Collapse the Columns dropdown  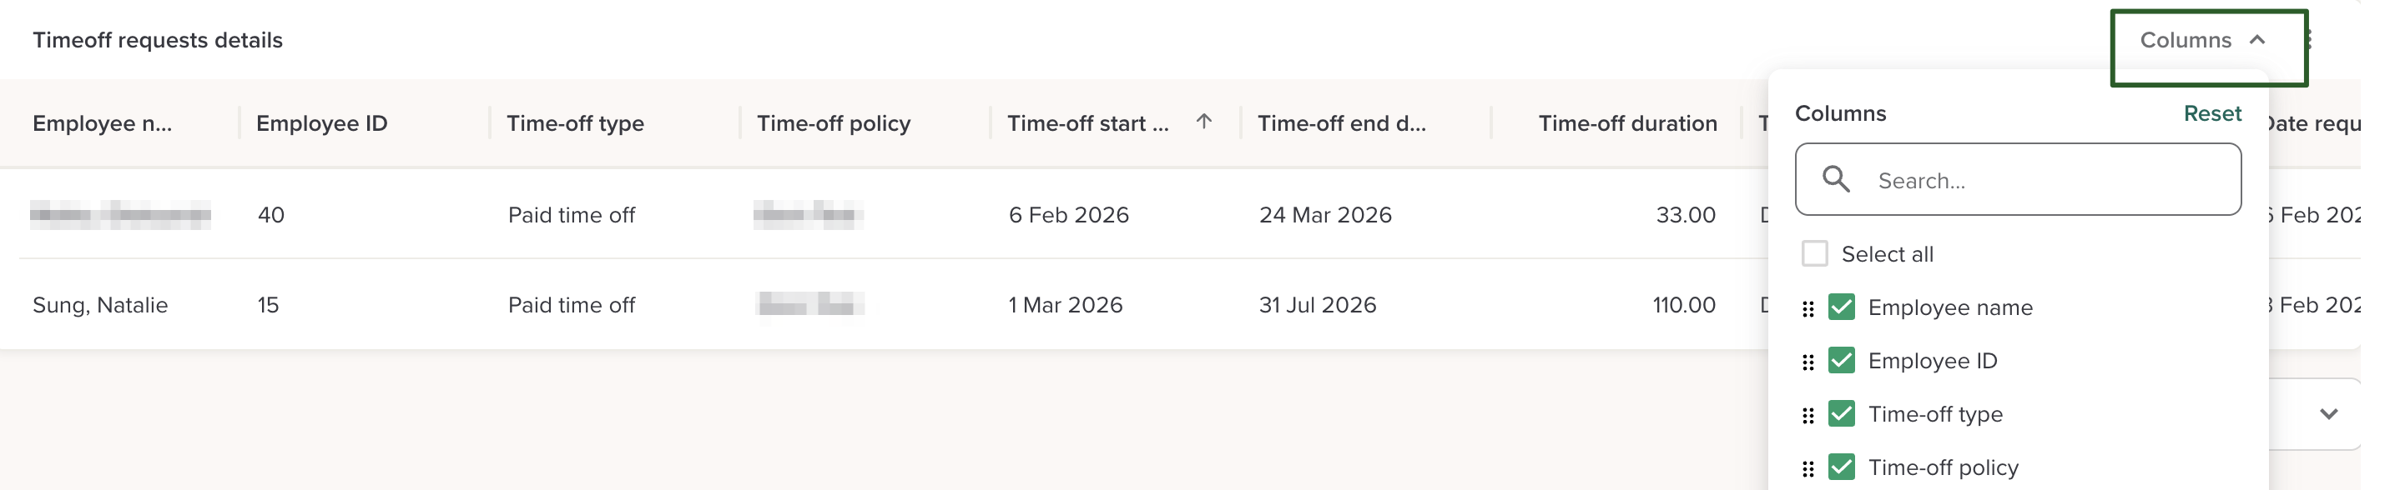[x=2203, y=40]
